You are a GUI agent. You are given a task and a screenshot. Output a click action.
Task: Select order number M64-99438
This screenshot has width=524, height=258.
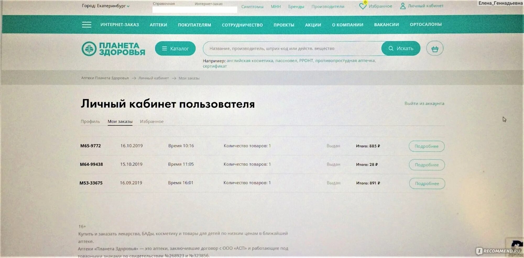(x=91, y=164)
